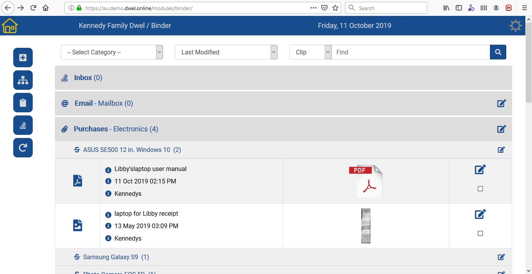Click the image file type icon for receipt

(78, 225)
